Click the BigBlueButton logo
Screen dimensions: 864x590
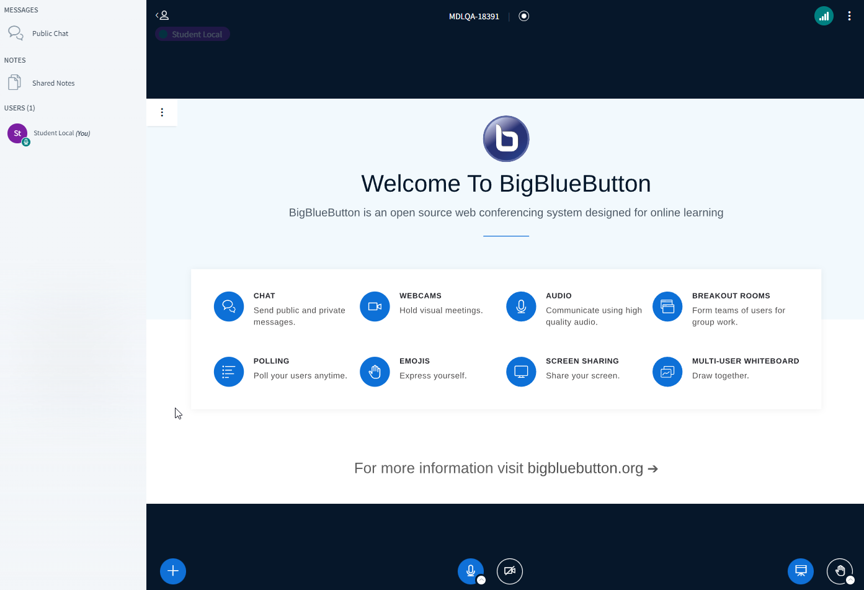506,139
